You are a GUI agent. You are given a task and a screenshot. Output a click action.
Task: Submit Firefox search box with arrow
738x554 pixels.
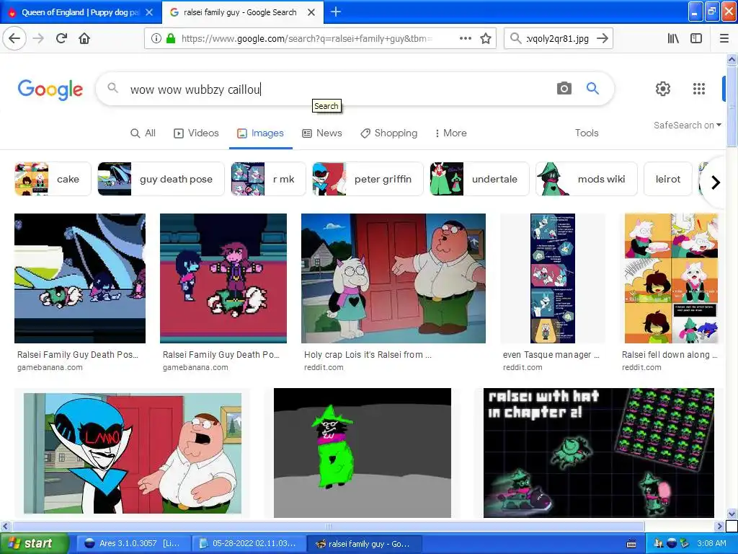pos(603,39)
